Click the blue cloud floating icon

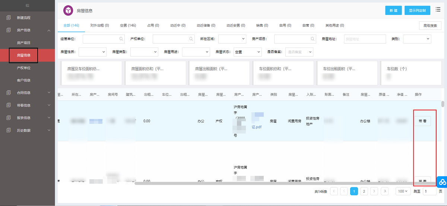(442, 182)
